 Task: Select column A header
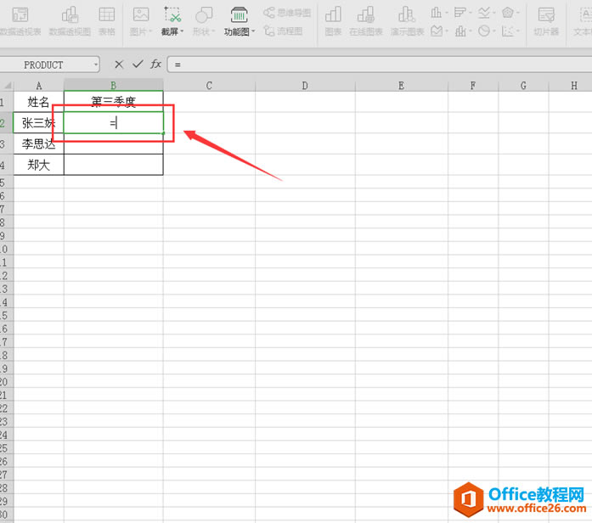pos(38,86)
